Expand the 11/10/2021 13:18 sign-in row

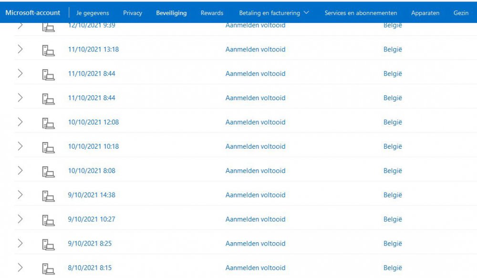pyautogui.click(x=20, y=49)
